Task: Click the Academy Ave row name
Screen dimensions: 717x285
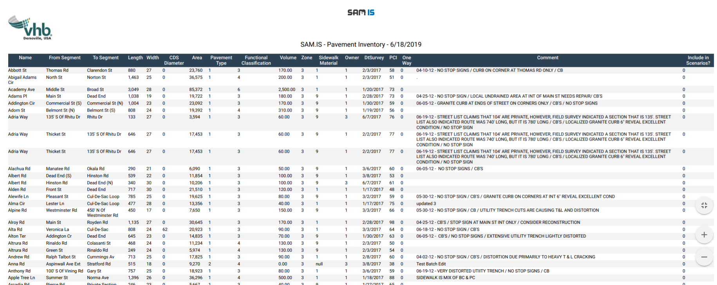Action: (22, 90)
